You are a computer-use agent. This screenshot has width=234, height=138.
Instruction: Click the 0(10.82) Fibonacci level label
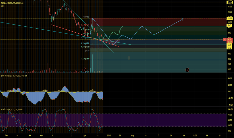pos(87,17)
